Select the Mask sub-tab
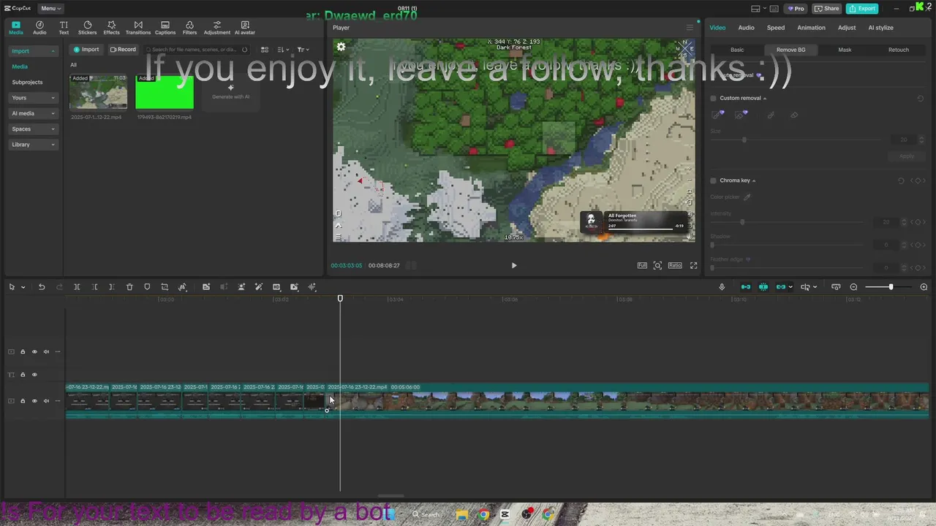 tap(845, 50)
